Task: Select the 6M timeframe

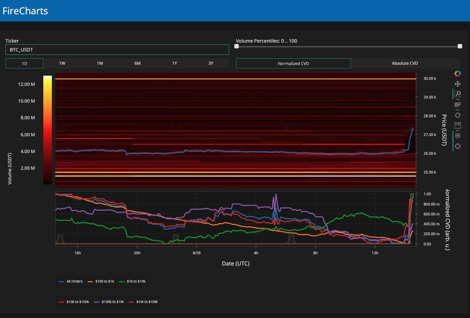Action: (137, 63)
